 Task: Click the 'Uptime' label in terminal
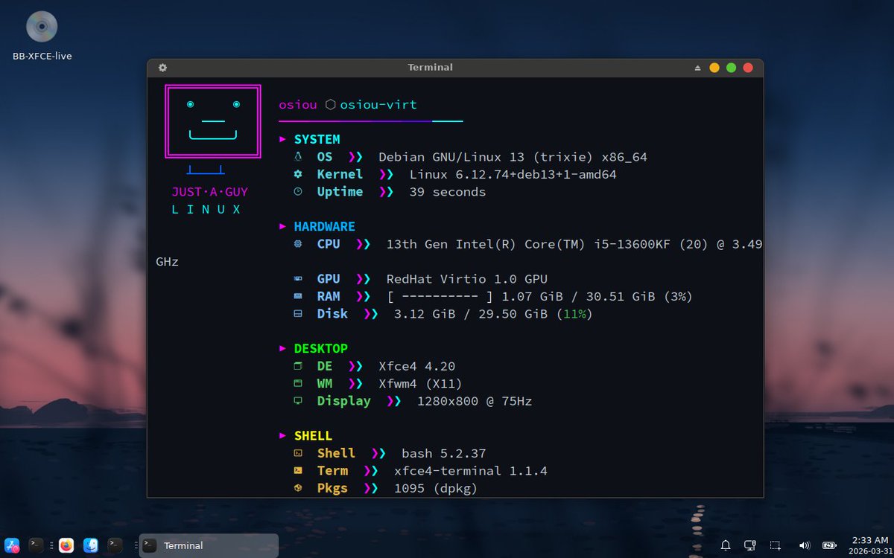click(x=340, y=192)
